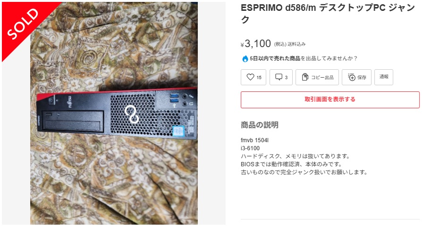Open the Fujitsu desktop PC product photo
The height and width of the screenshot is (227, 422).
(114, 113)
